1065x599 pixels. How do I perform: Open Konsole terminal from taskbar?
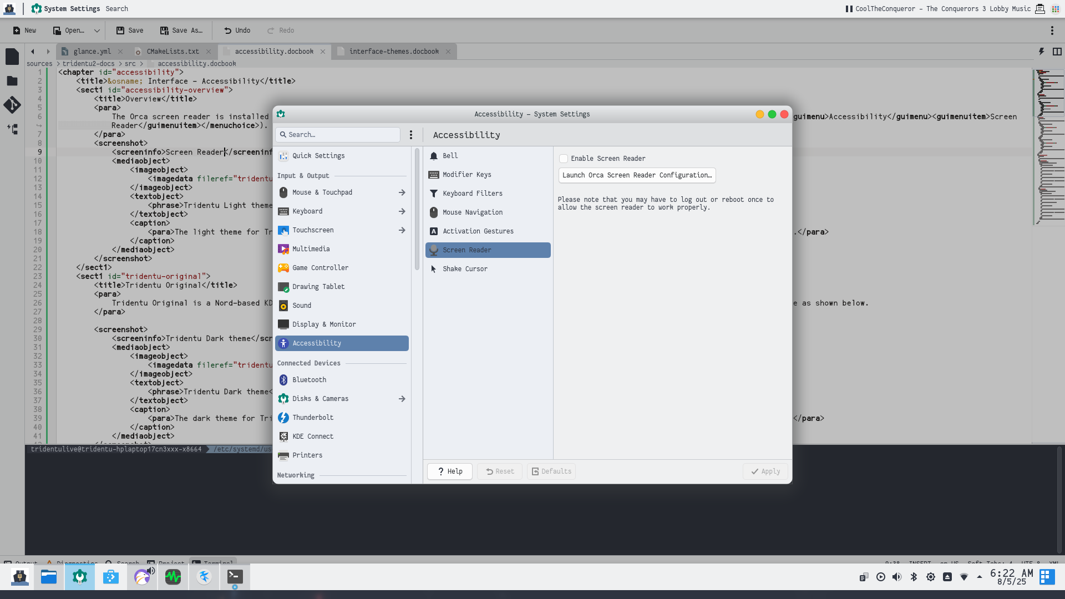235,577
